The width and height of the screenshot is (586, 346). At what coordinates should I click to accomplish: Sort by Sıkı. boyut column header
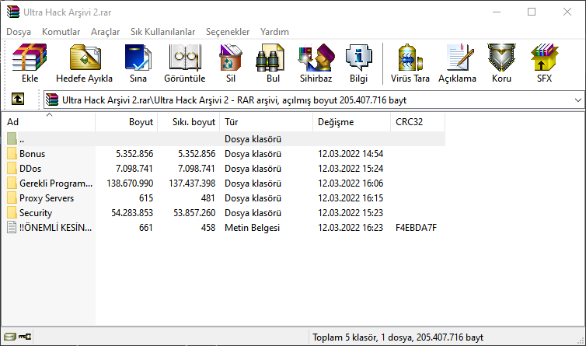pyautogui.click(x=189, y=122)
